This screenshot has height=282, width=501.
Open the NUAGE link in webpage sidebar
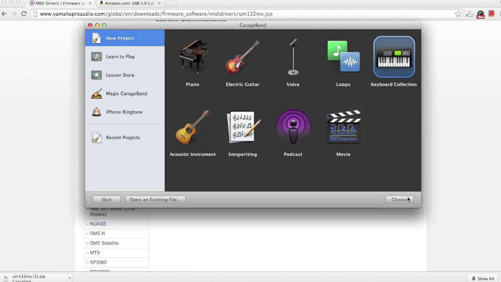click(98, 224)
